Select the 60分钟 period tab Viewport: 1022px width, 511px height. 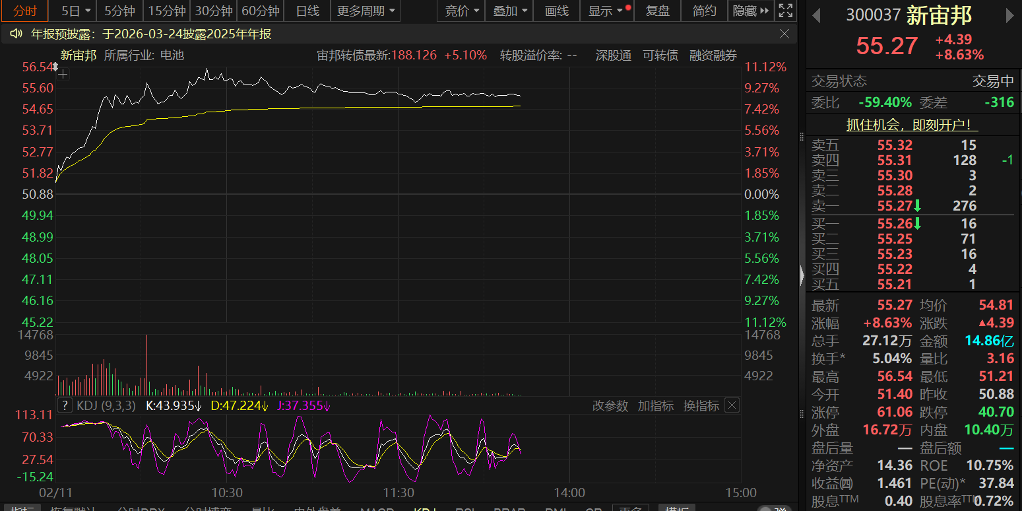tap(261, 11)
